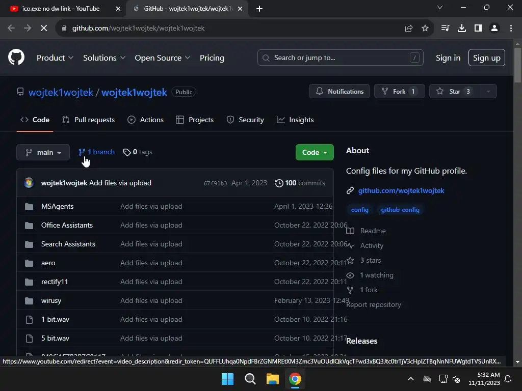Show hidden system tray icons
This screenshot has width=522, height=391.
coord(411,379)
